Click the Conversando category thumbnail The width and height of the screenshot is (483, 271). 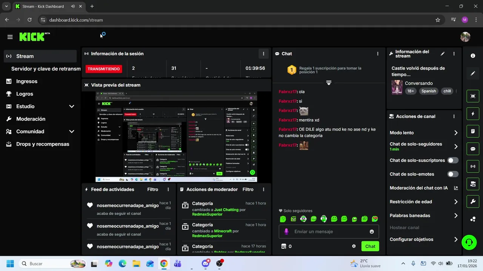(x=397, y=87)
